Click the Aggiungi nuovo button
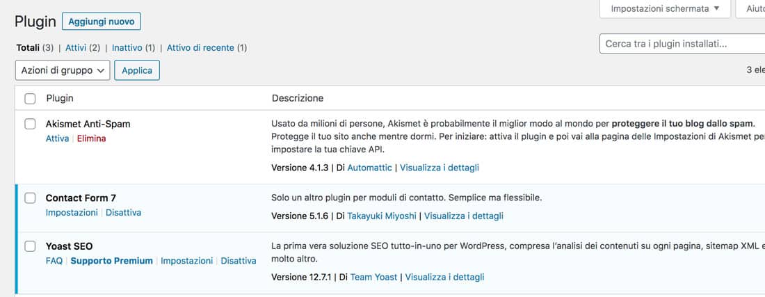The height and width of the screenshot is (297, 765). (x=102, y=22)
